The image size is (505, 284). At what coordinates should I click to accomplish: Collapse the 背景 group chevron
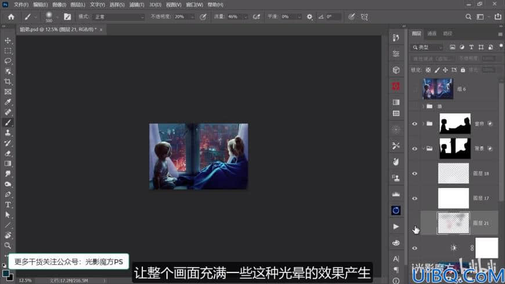423,149
